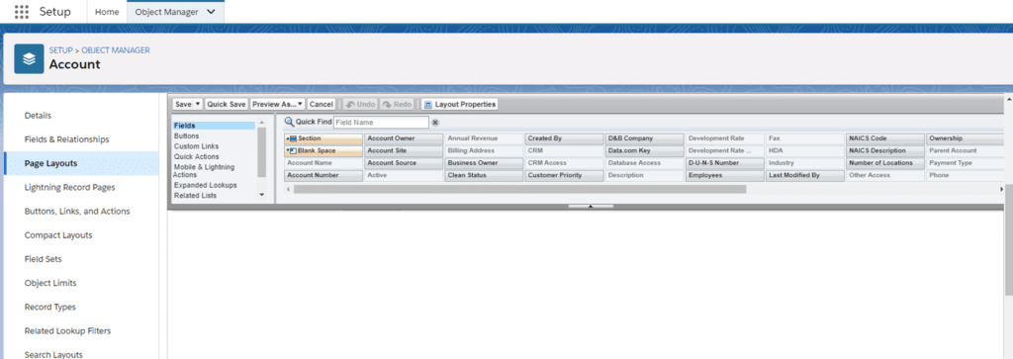Follow the SETUP breadcrumb link
1013x359 pixels.
coord(60,50)
